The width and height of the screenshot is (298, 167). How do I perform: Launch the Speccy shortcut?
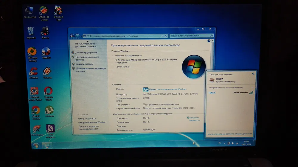[45, 33]
